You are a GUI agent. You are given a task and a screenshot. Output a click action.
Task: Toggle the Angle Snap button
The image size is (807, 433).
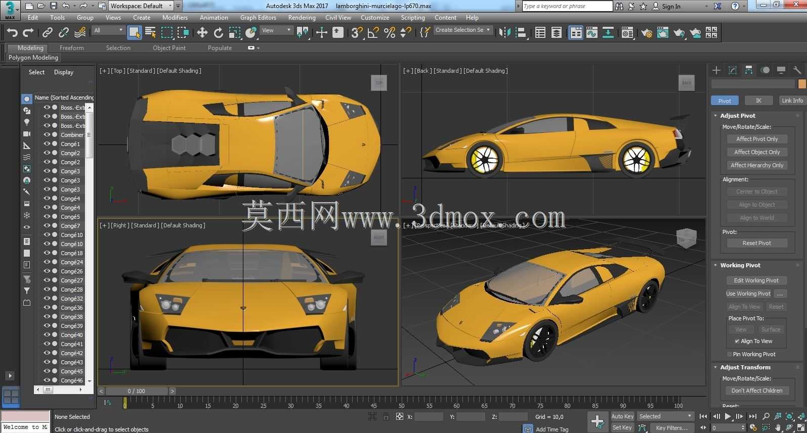coord(373,33)
